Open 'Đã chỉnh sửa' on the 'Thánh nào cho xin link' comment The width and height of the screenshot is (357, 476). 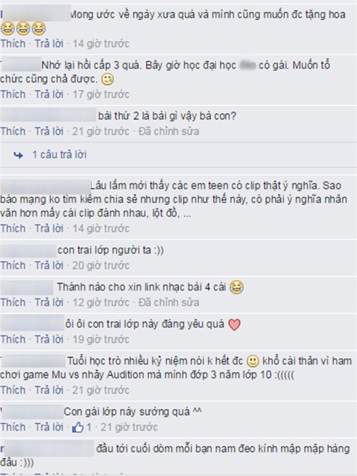(x=169, y=303)
